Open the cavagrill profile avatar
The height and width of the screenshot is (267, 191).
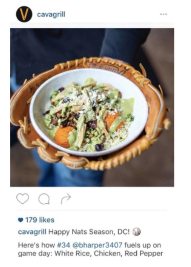[x=24, y=14]
